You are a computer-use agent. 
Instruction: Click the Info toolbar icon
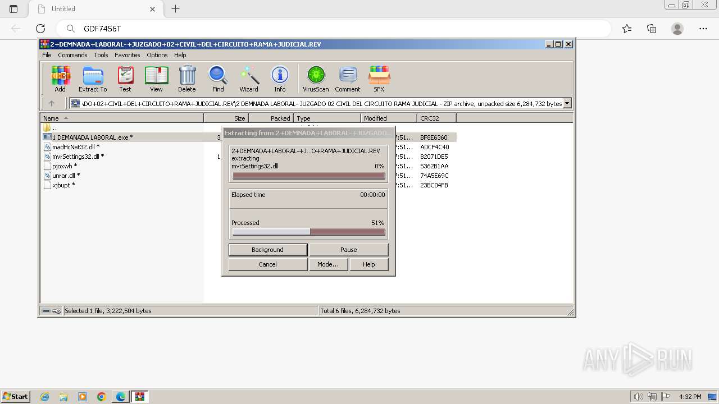(x=280, y=79)
